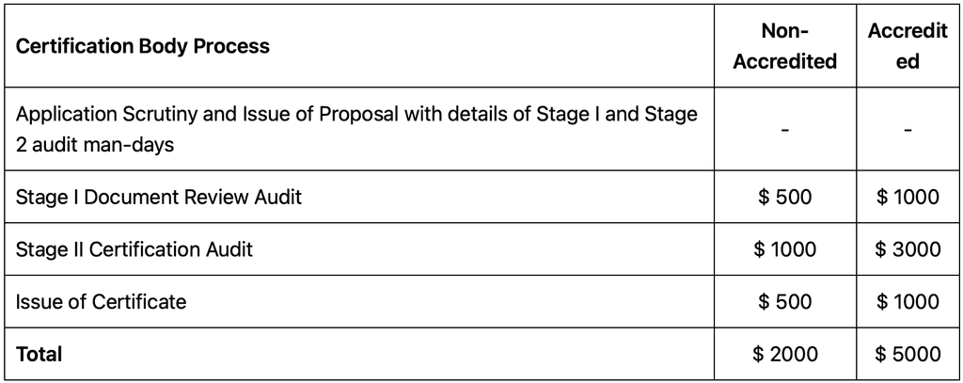This screenshot has height=383, width=963.
Task: Click the Application Scrutiny and Issue of Proposal row text
Action: click(x=356, y=129)
